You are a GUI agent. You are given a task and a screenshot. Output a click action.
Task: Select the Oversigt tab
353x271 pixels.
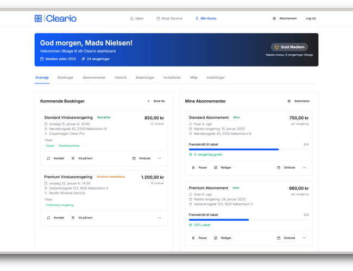tap(42, 78)
